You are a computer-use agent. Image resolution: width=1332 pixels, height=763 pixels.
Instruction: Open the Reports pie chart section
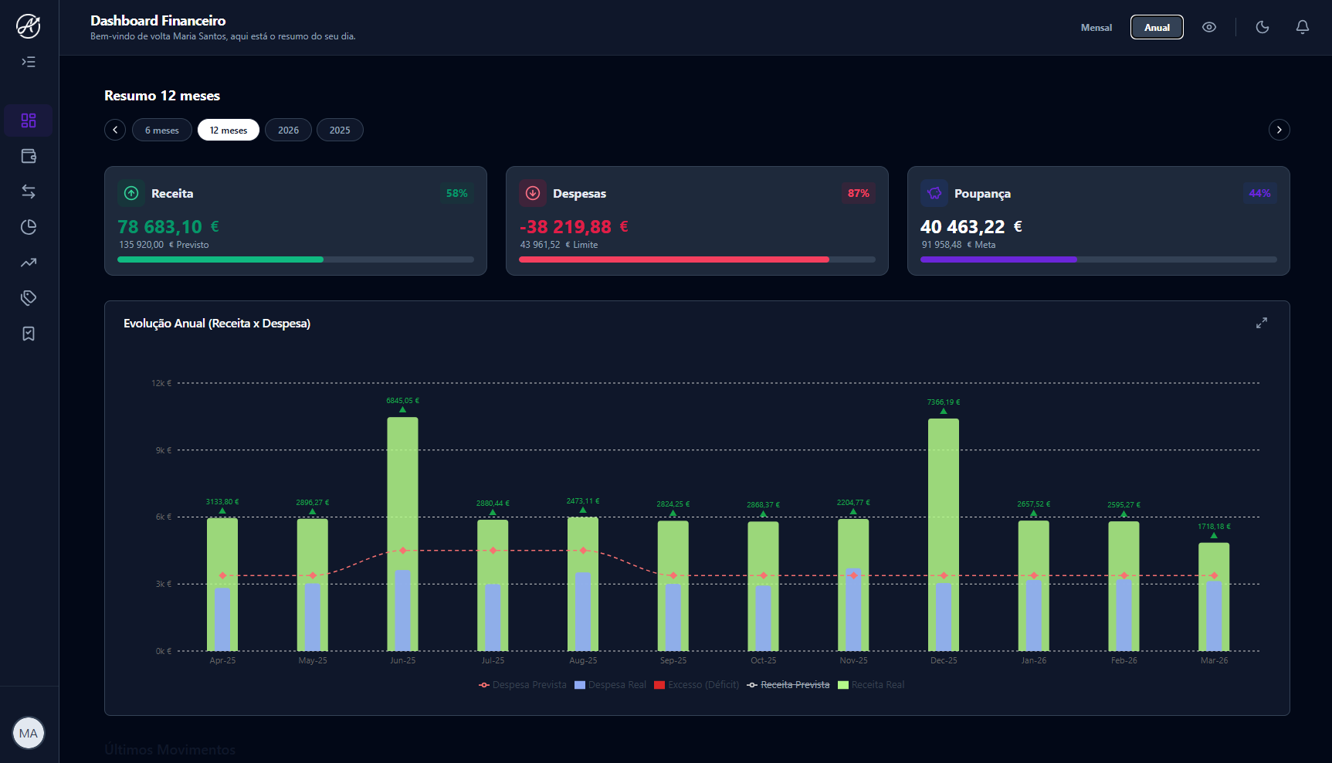click(29, 227)
